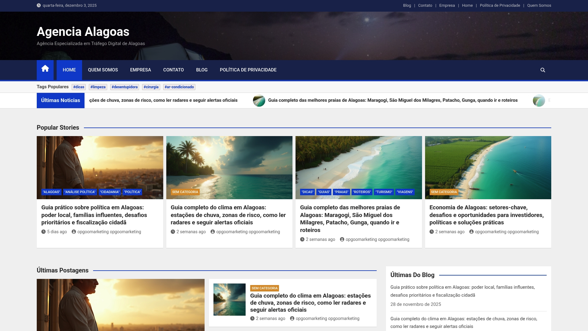The image size is (588, 331).
Task: Click the author icon beside opgoomarketing on clima post
Action: [x=213, y=232]
